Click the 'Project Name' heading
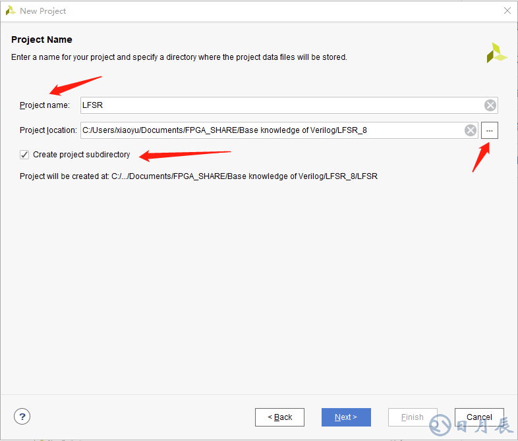 pos(42,39)
